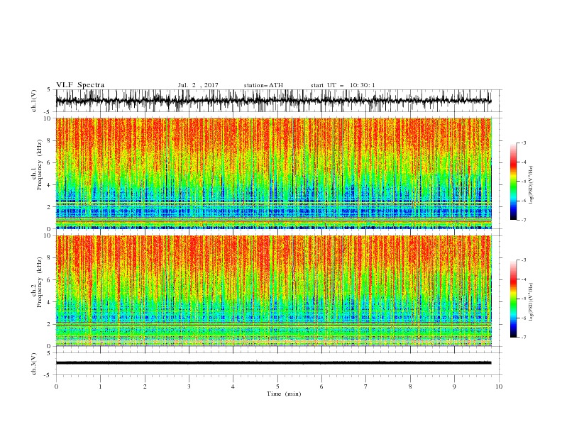Click the date text 'Jul. 2 , 2017'
This screenshot has height=434, width=562.
[x=198, y=85]
